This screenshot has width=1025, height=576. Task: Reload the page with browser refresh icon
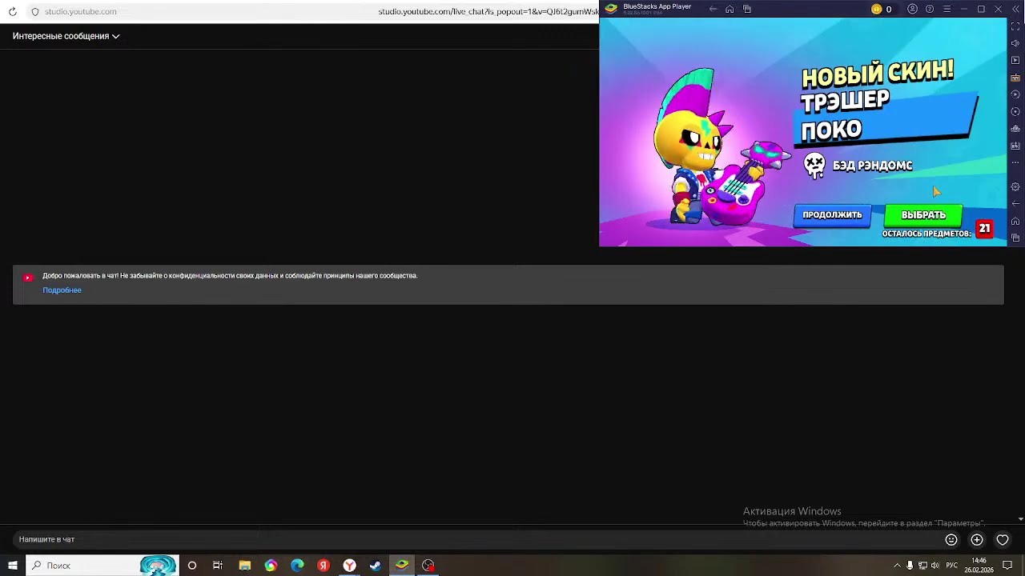pos(13,12)
